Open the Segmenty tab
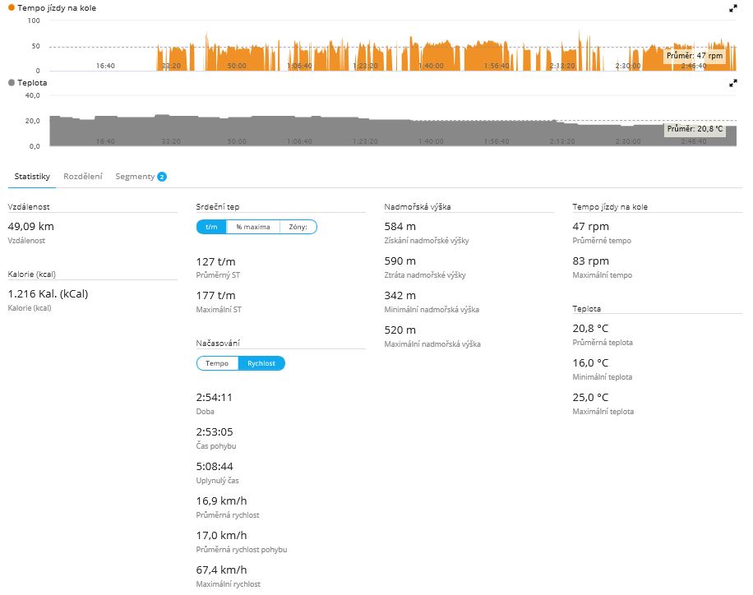 [x=135, y=177]
